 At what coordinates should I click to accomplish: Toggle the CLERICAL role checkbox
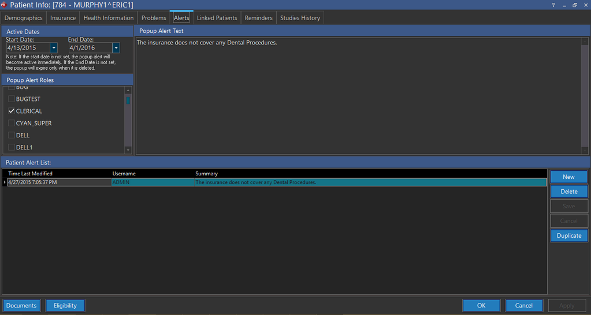point(12,111)
